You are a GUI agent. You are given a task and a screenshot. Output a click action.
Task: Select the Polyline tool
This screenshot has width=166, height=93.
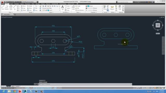pyautogui.click(x=6, y=7)
